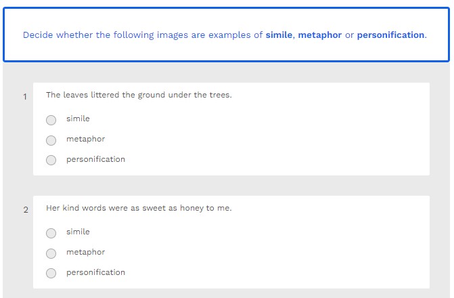Click the 'simile' label text under question 1
Image resolution: width=454 pixels, height=298 pixels.
coord(78,119)
